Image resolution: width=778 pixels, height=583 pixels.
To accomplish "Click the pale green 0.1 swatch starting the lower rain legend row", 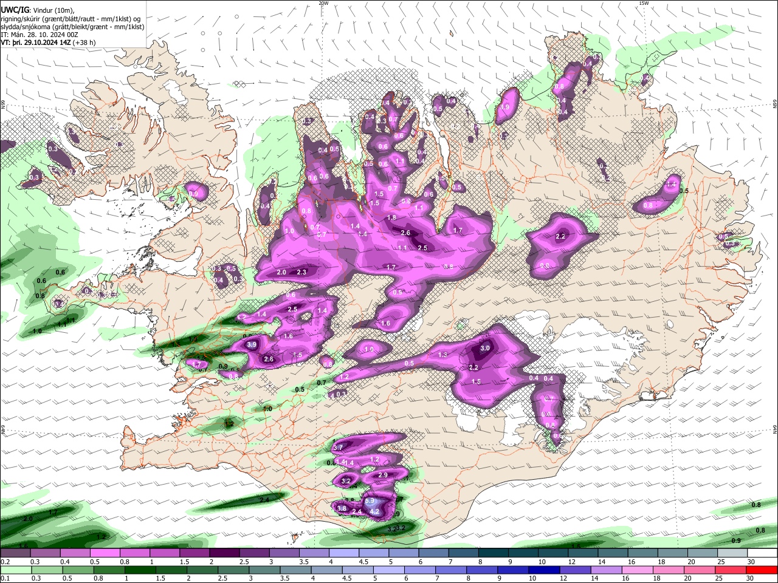I will pos(16,570).
